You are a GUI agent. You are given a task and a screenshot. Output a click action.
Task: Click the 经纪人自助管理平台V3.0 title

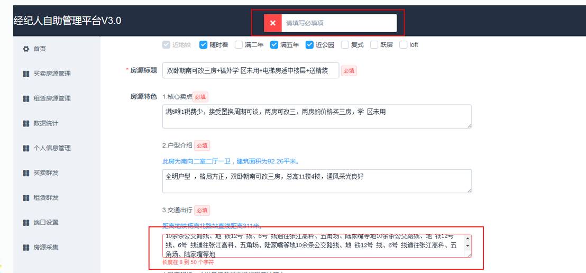(67, 21)
